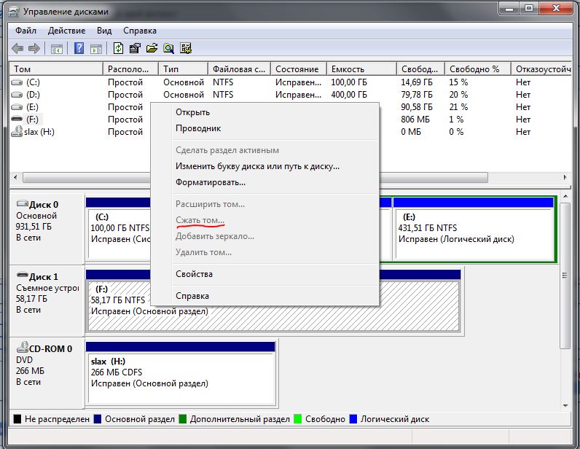
Task: Choose Свойства in the context menu
Action: (x=194, y=274)
